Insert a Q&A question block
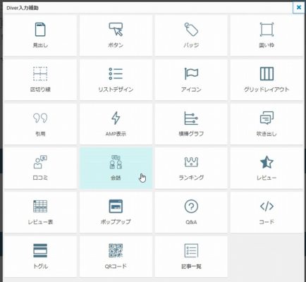Image resolution: width=306 pixels, height=282 pixels. point(191,212)
